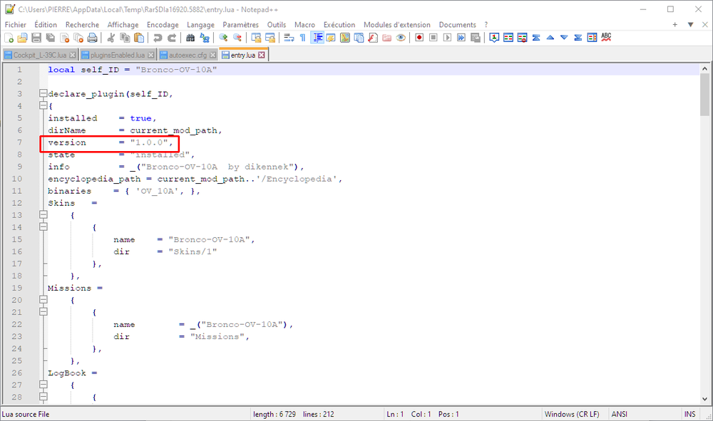Print the document using the printer icon
Screen dimensions: 713x421
[92, 38]
